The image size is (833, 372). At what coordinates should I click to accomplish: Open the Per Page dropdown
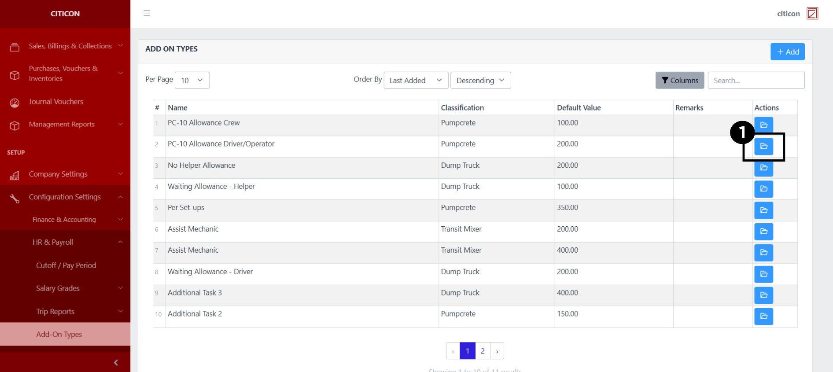(192, 80)
